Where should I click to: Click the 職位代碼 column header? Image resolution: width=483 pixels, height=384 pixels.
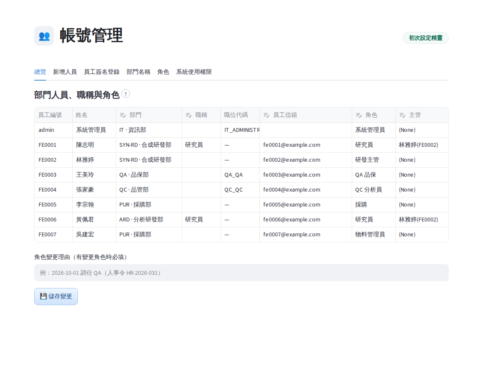point(240,115)
